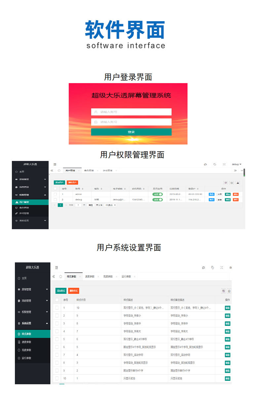Click the print icon above the user table
Viewport: 261px width, 402px height.
coord(232,182)
